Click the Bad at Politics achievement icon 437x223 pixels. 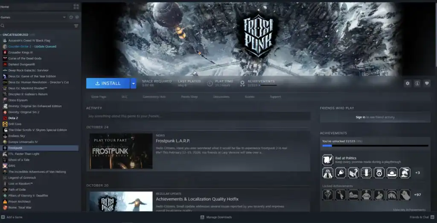coord(327,160)
